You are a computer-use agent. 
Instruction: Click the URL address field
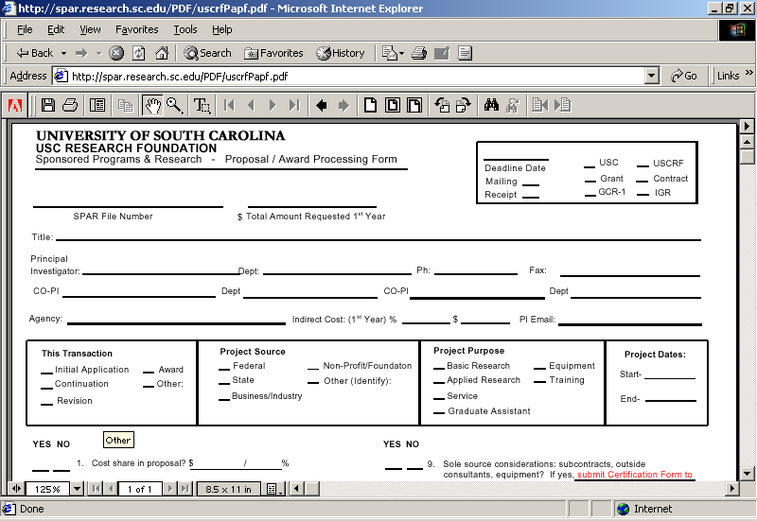pyautogui.click(x=350, y=77)
